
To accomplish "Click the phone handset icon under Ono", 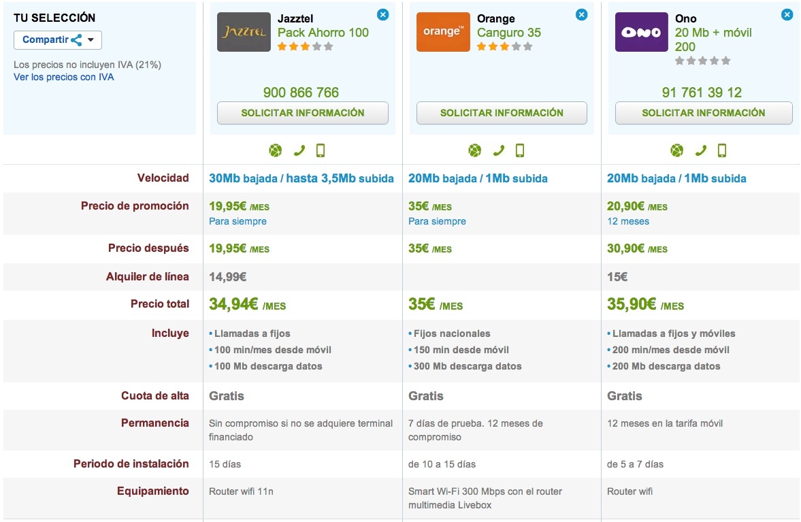I will 701,150.
